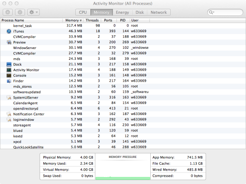Open the gear action menu
The width and height of the screenshot is (246, 184).
33,12
